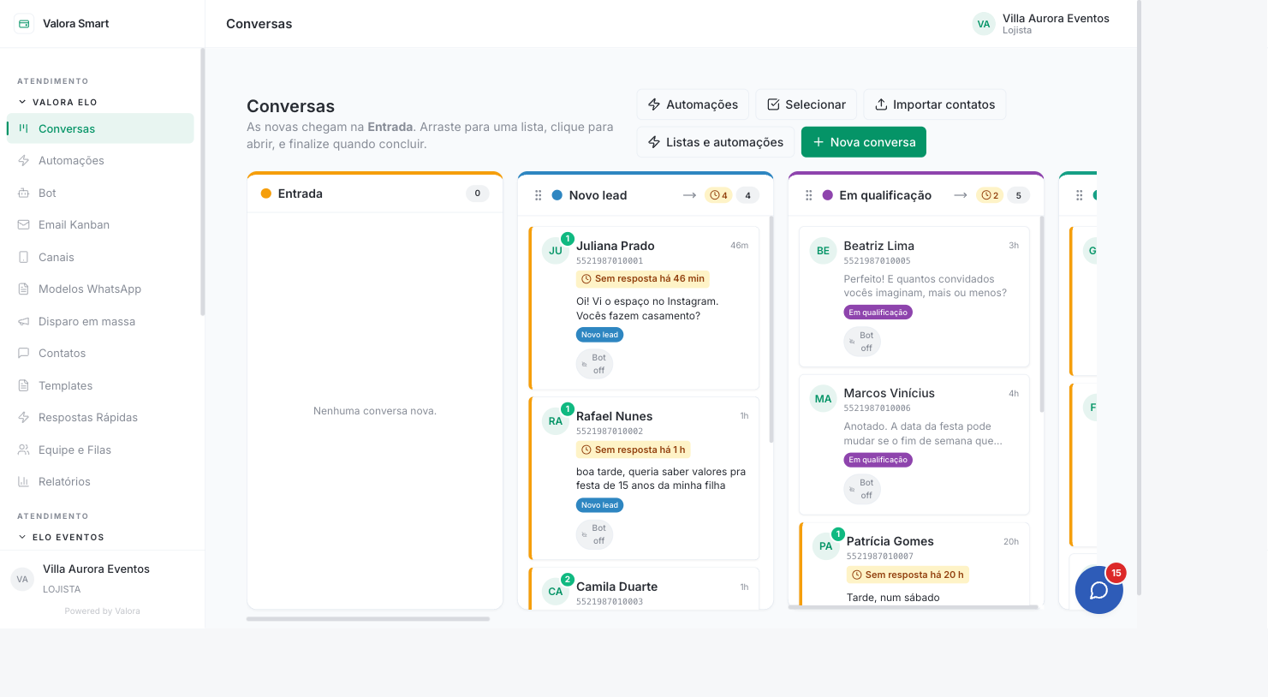Image resolution: width=1268 pixels, height=697 pixels.
Task: Click the orange Entrada color dot
Action: tap(266, 194)
